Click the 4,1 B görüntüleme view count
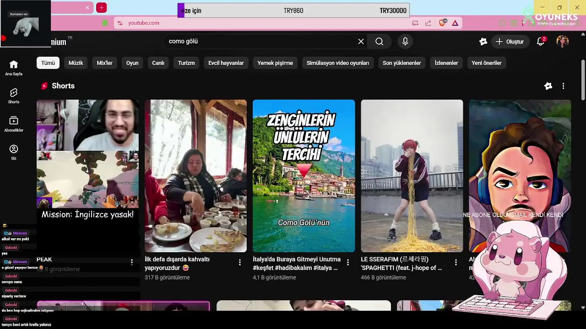 click(x=274, y=277)
